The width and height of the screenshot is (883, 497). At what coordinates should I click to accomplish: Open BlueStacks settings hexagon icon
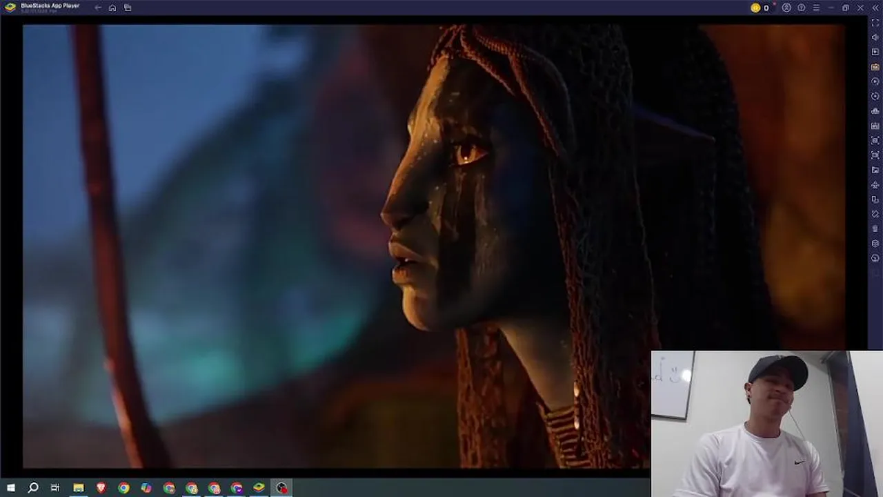click(875, 244)
